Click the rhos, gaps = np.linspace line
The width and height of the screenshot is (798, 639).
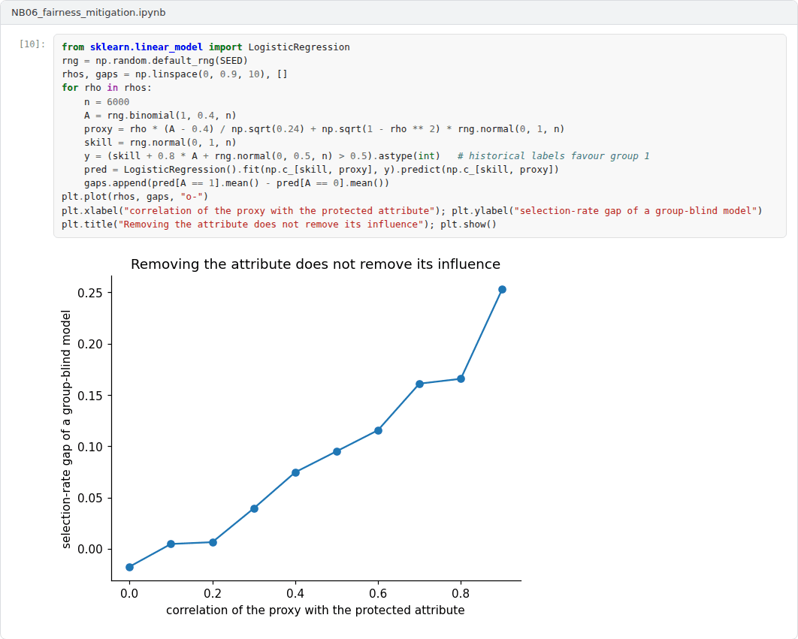pyautogui.click(x=174, y=74)
